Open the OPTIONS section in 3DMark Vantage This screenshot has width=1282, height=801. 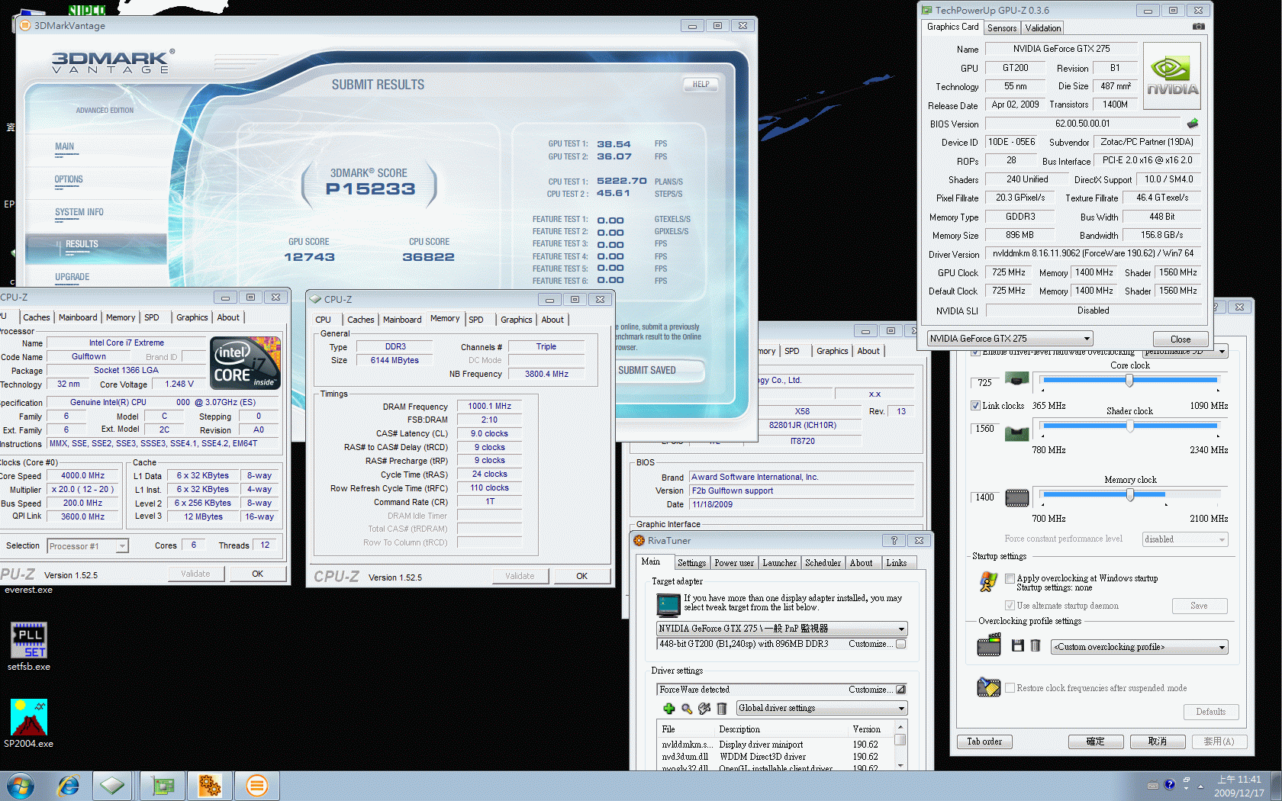[x=69, y=179]
